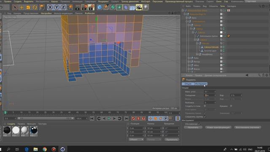Switch to Инструмент tab in Attribute Manager

201,84
